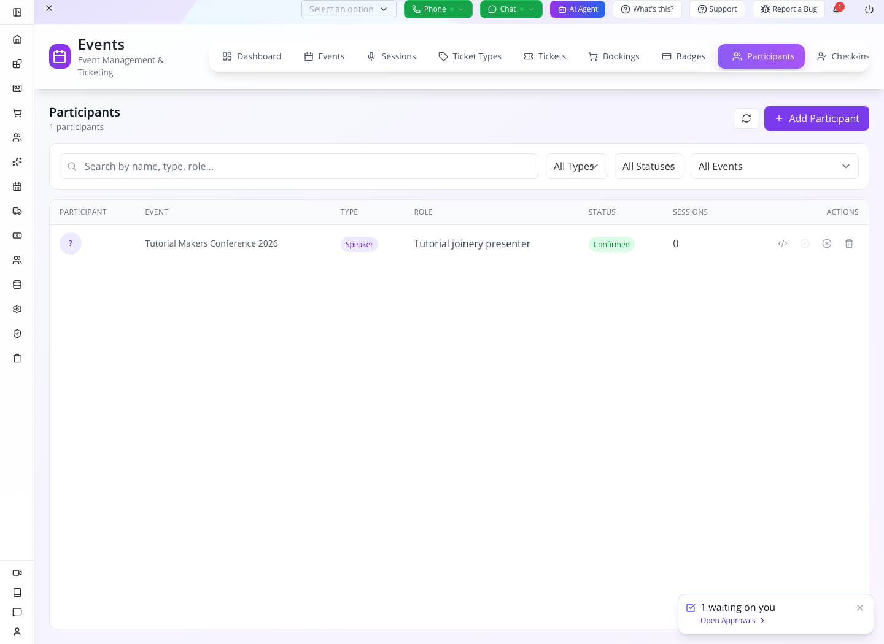Open Approvals link in the notification
This screenshot has width=884, height=644.
[x=732, y=621]
